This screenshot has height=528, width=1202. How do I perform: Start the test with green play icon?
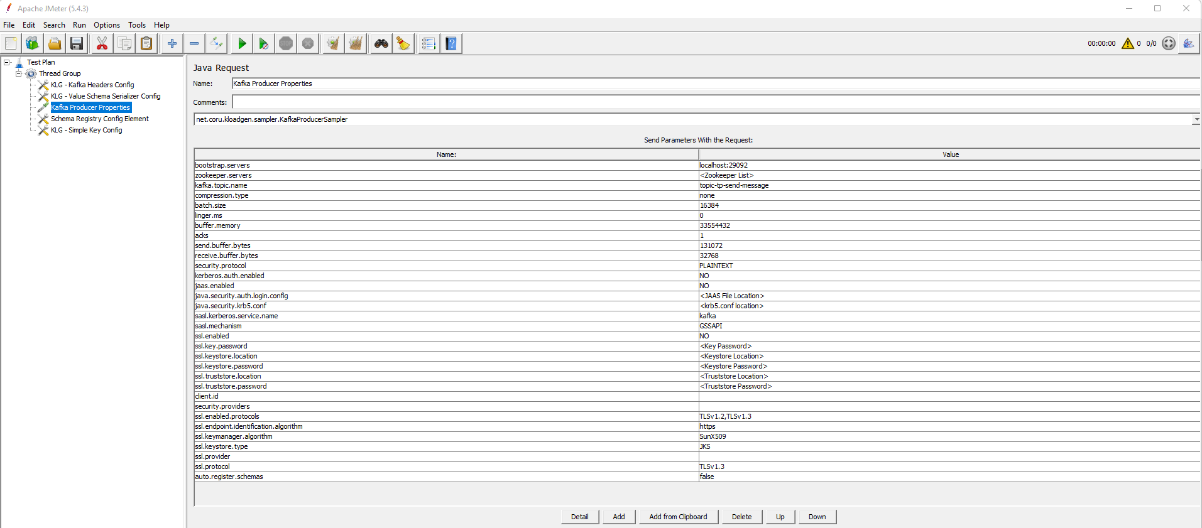pyautogui.click(x=241, y=43)
